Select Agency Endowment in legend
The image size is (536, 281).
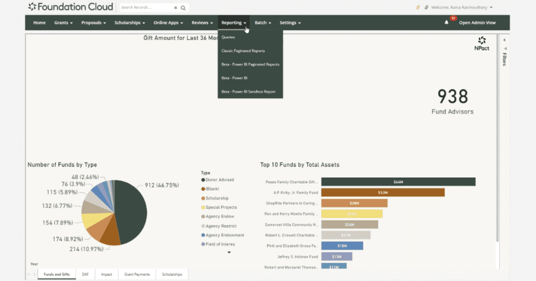pyautogui.click(x=222, y=235)
